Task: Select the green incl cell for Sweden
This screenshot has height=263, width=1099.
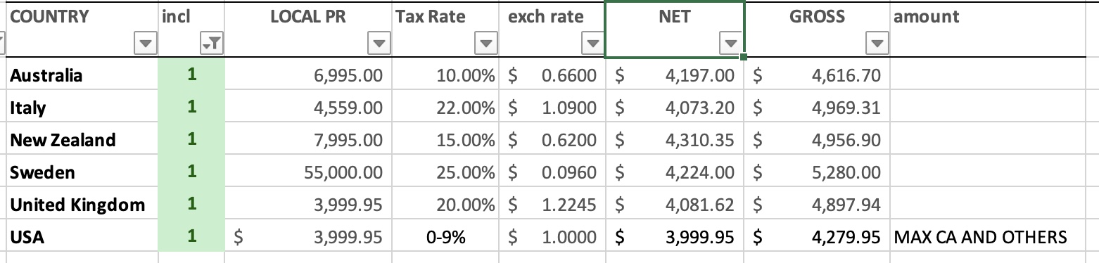Action: [192, 172]
